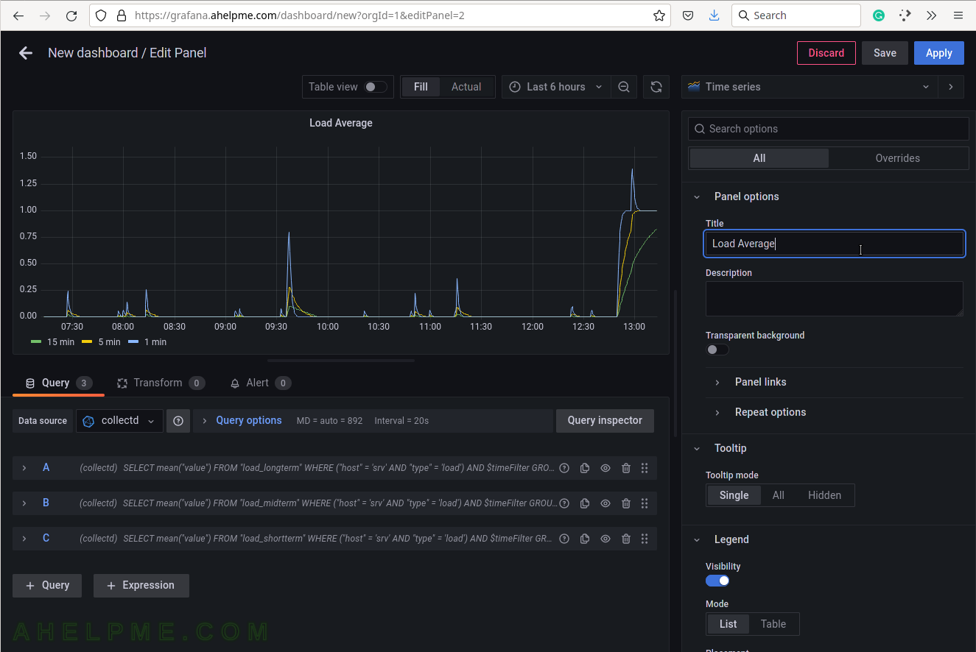Open the Last 6 hours time picker
Viewport: 976px width, 652px height.
pos(556,87)
